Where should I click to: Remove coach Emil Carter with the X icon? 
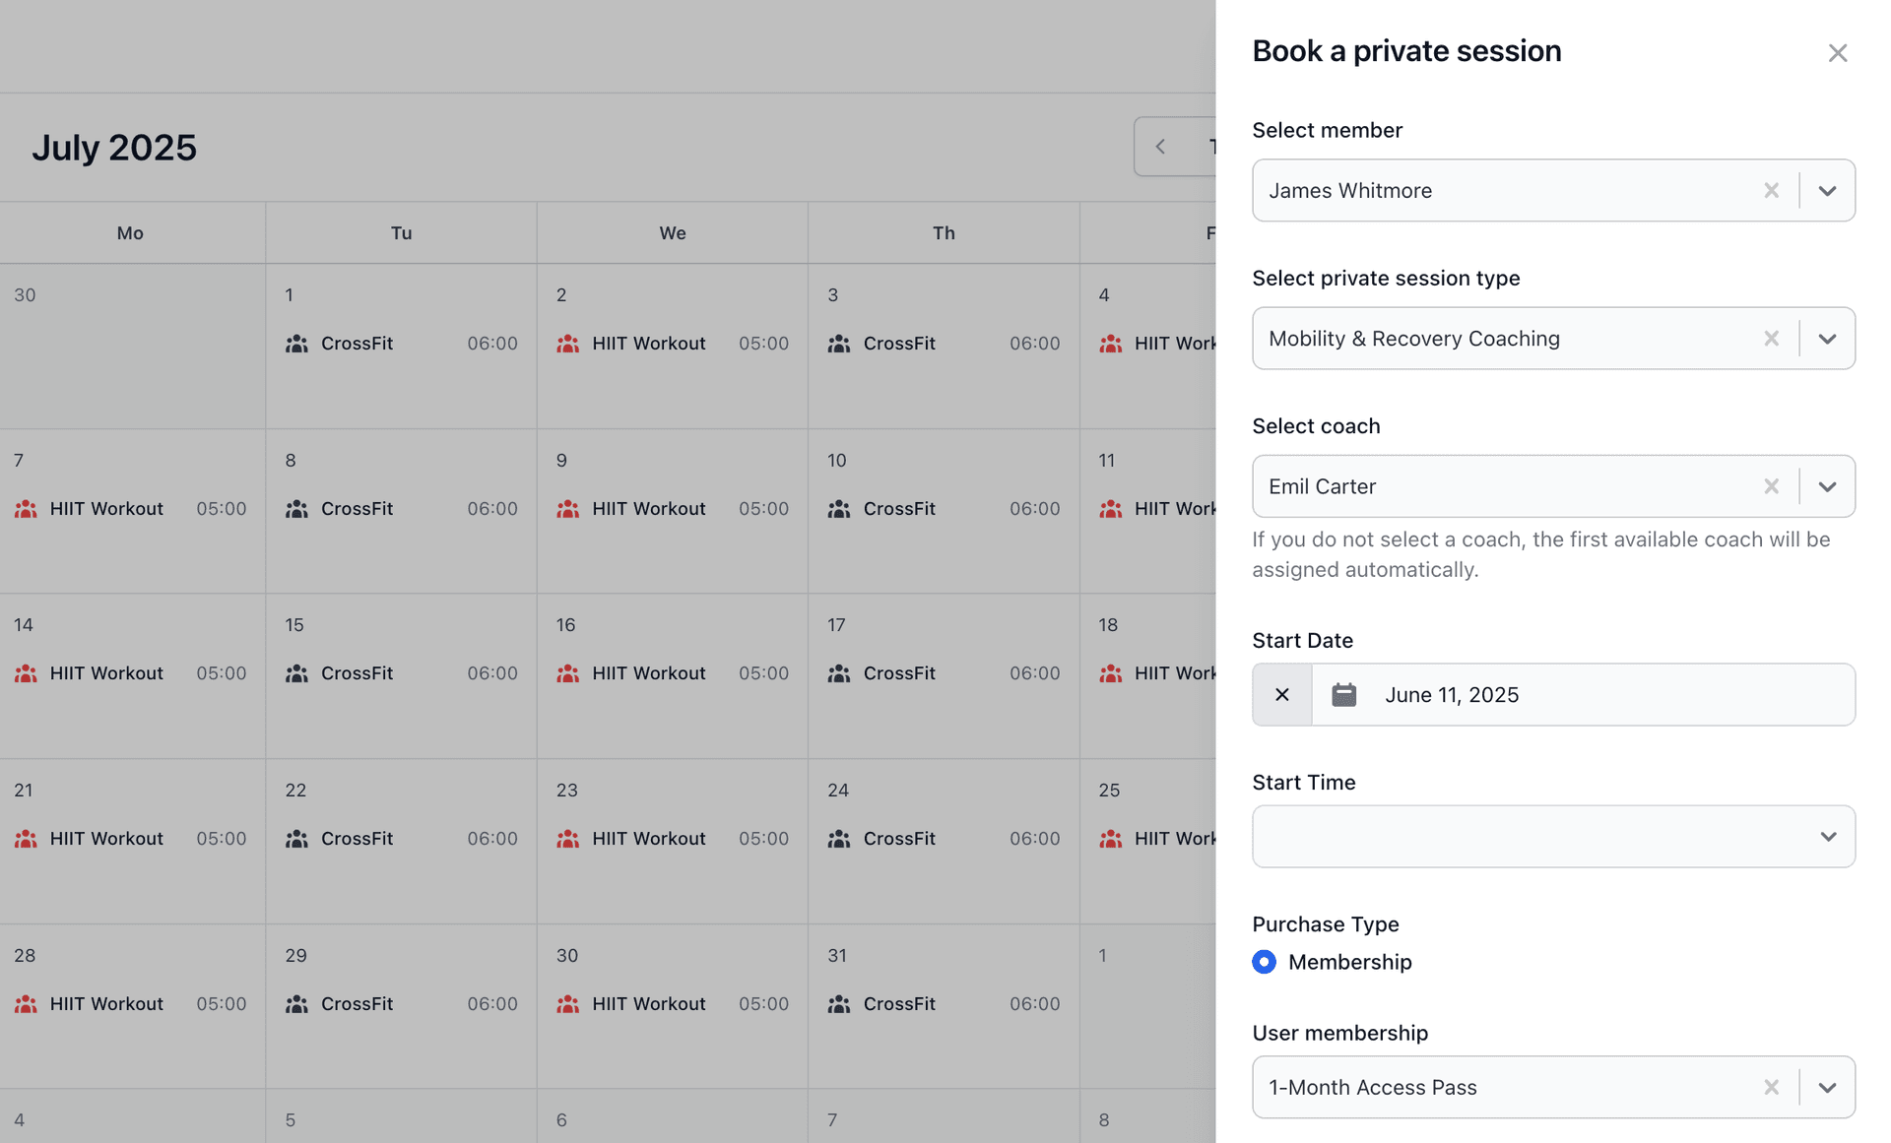click(1772, 486)
